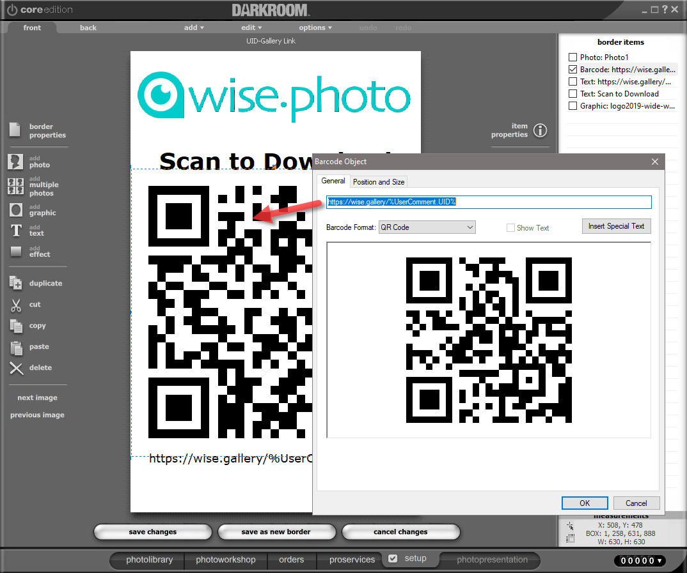The width and height of the screenshot is (687, 573).
Task: Select the General tab
Action: 333,181
